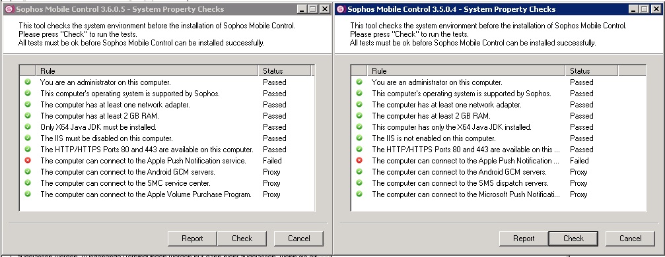Click green check icon beside Apple Volume Purchase Program rule
The height and width of the screenshot is (257, 665).
(x=28, y=194)
